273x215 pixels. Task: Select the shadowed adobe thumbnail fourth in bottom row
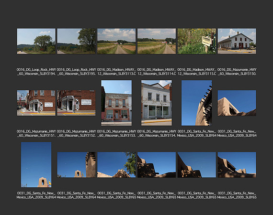pos(157,165)
